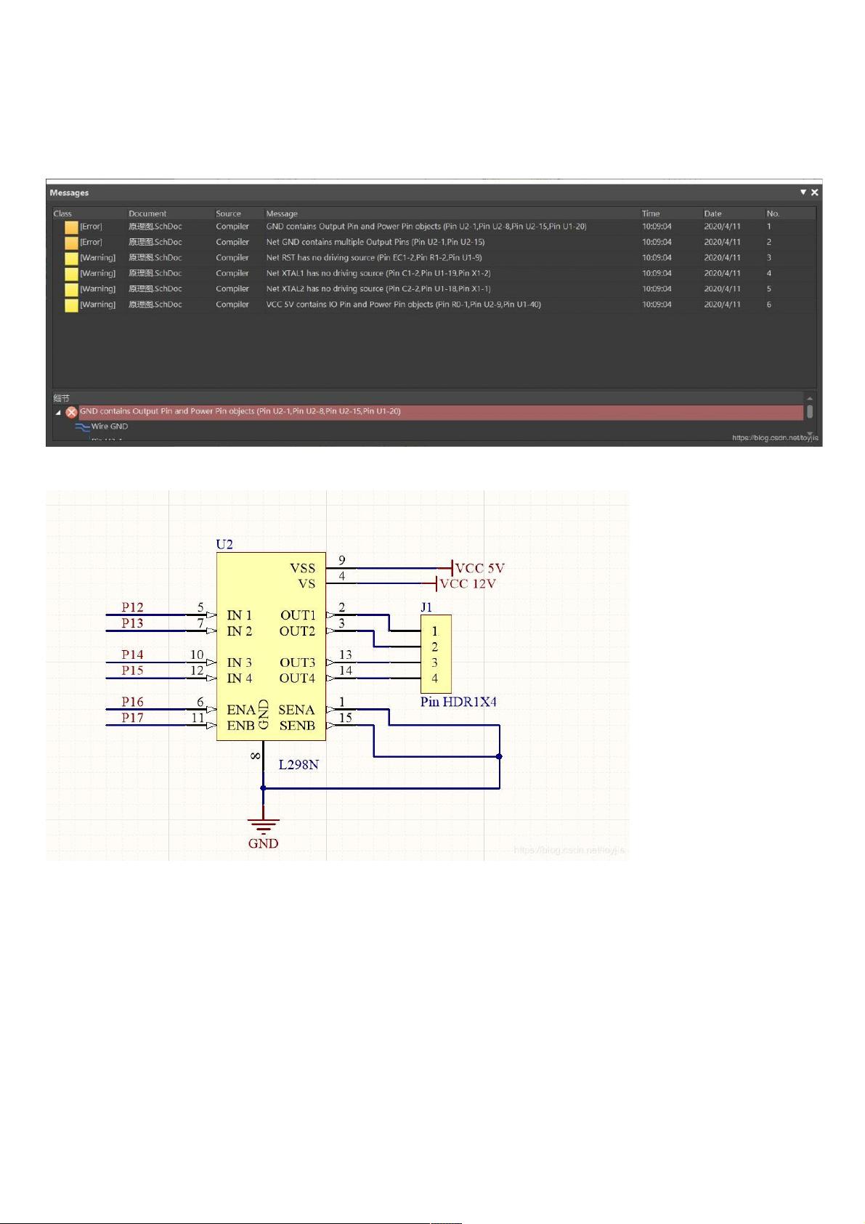The width and height of the screenshot is (865, 1224).
Task: Close the Messages panel
Action: 814,192
